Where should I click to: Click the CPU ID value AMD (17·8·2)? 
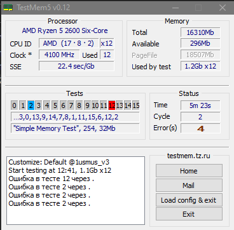coord(69,43)
